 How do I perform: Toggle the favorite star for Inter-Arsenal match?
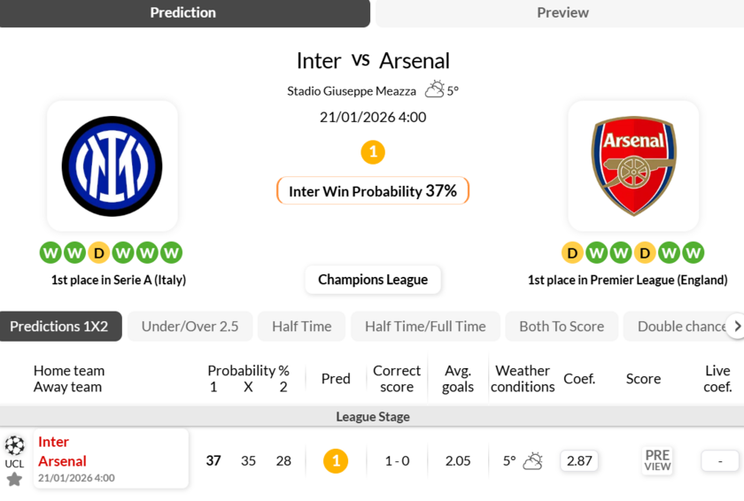[x=14, y=479]
